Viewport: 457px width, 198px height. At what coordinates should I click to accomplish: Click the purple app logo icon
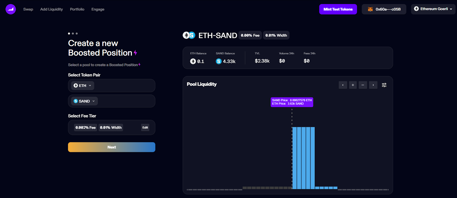[11, 9]
